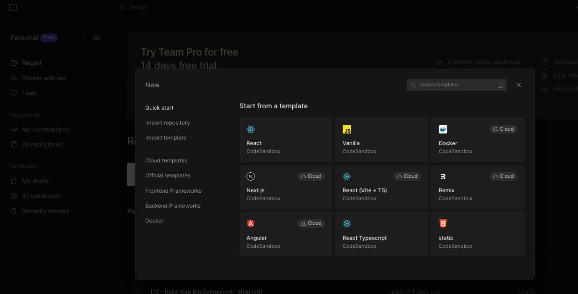Choose the React template card
The width and height of the screenshot is (578, 294).
286,140
